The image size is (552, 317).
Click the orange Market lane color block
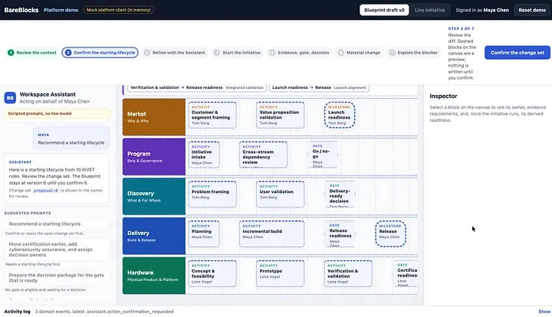tap(154, 117)
